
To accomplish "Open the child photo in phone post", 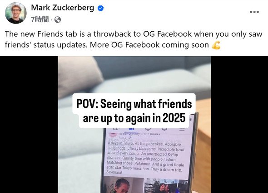I will point(124,185).
